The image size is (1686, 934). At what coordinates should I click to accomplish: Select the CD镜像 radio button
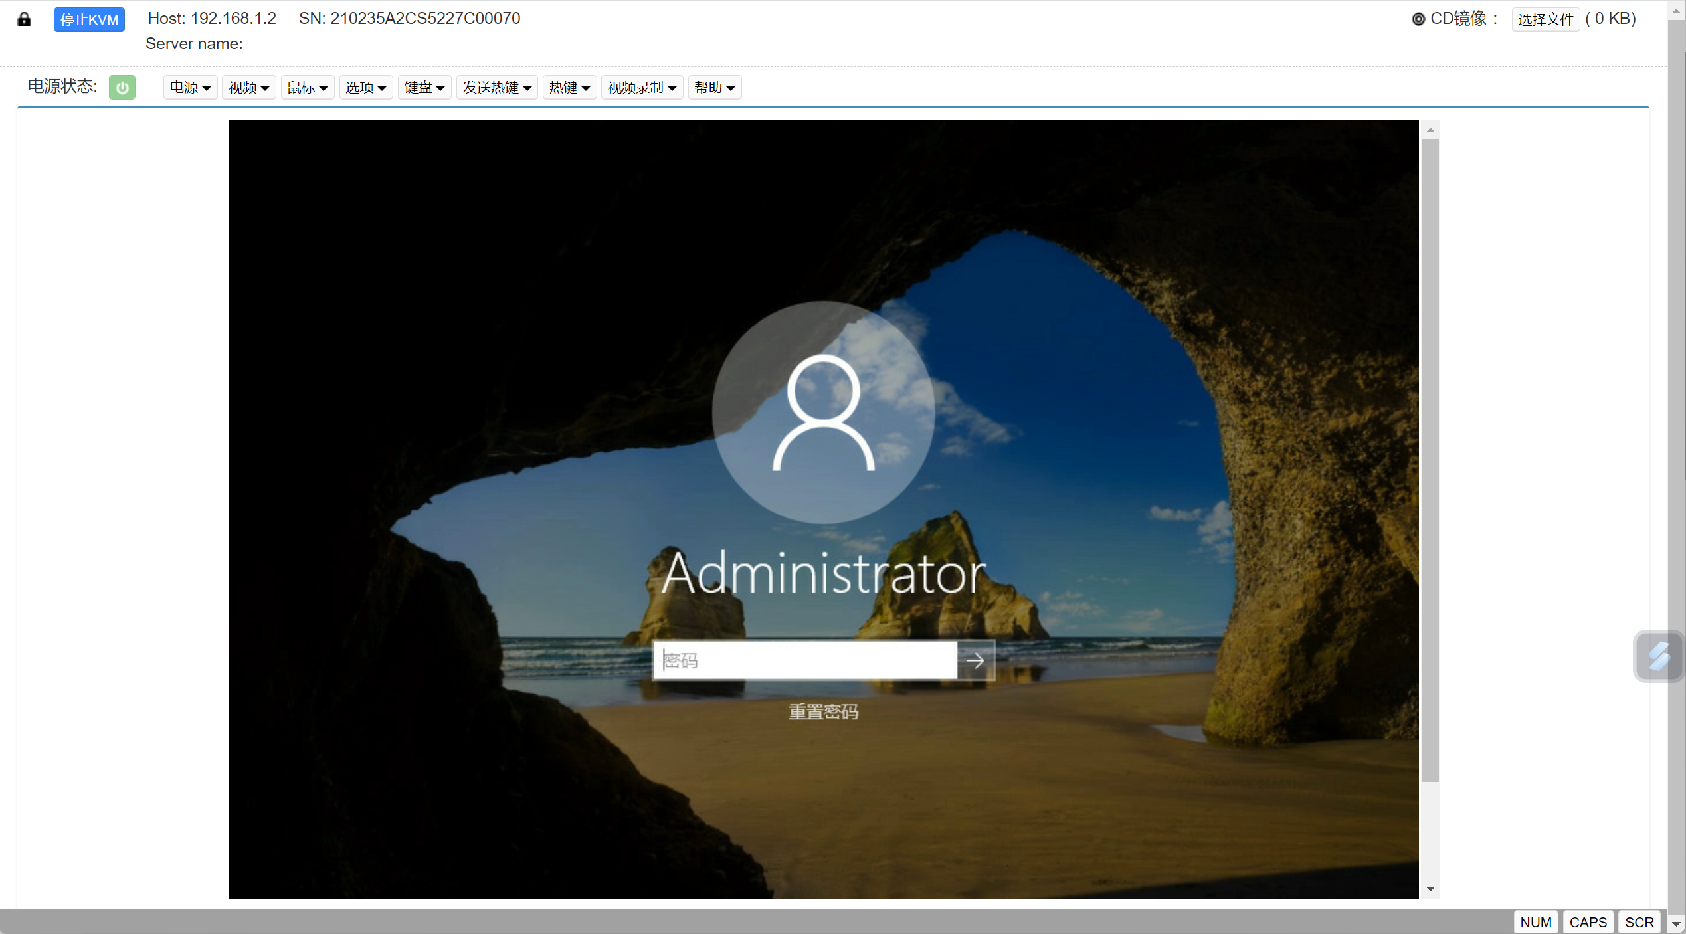click(1418, 19)
